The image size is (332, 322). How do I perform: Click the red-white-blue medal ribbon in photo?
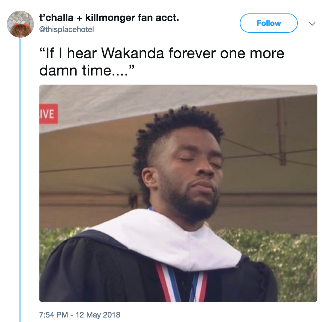coord(182,283)
